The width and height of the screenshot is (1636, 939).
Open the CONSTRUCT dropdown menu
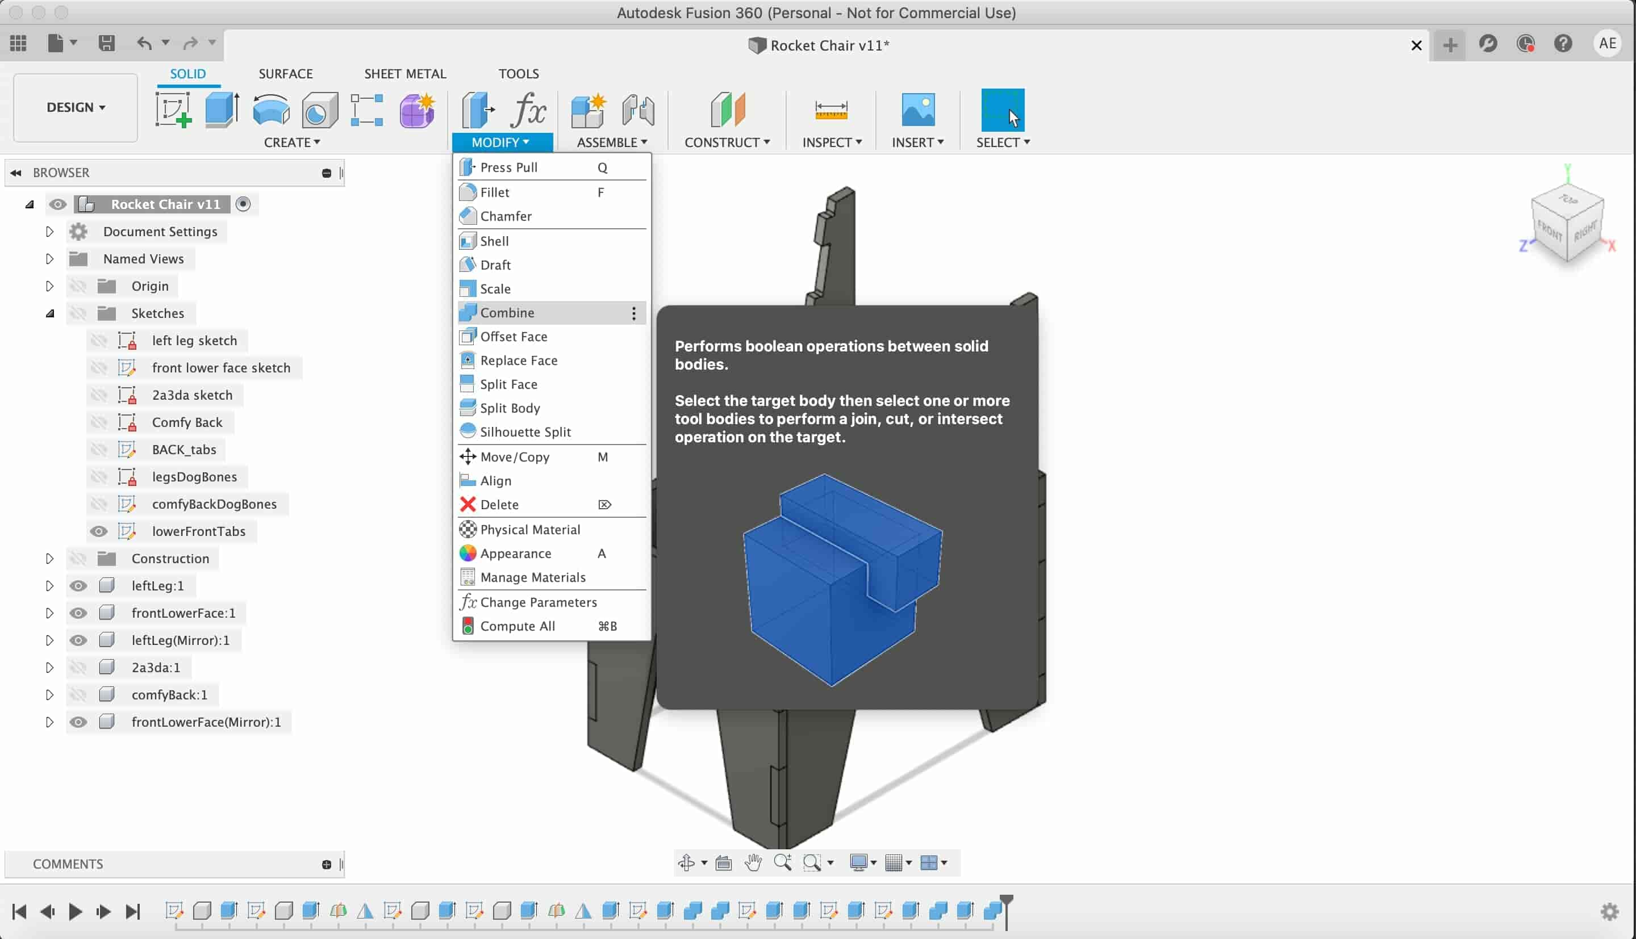(x=727, y=142)
